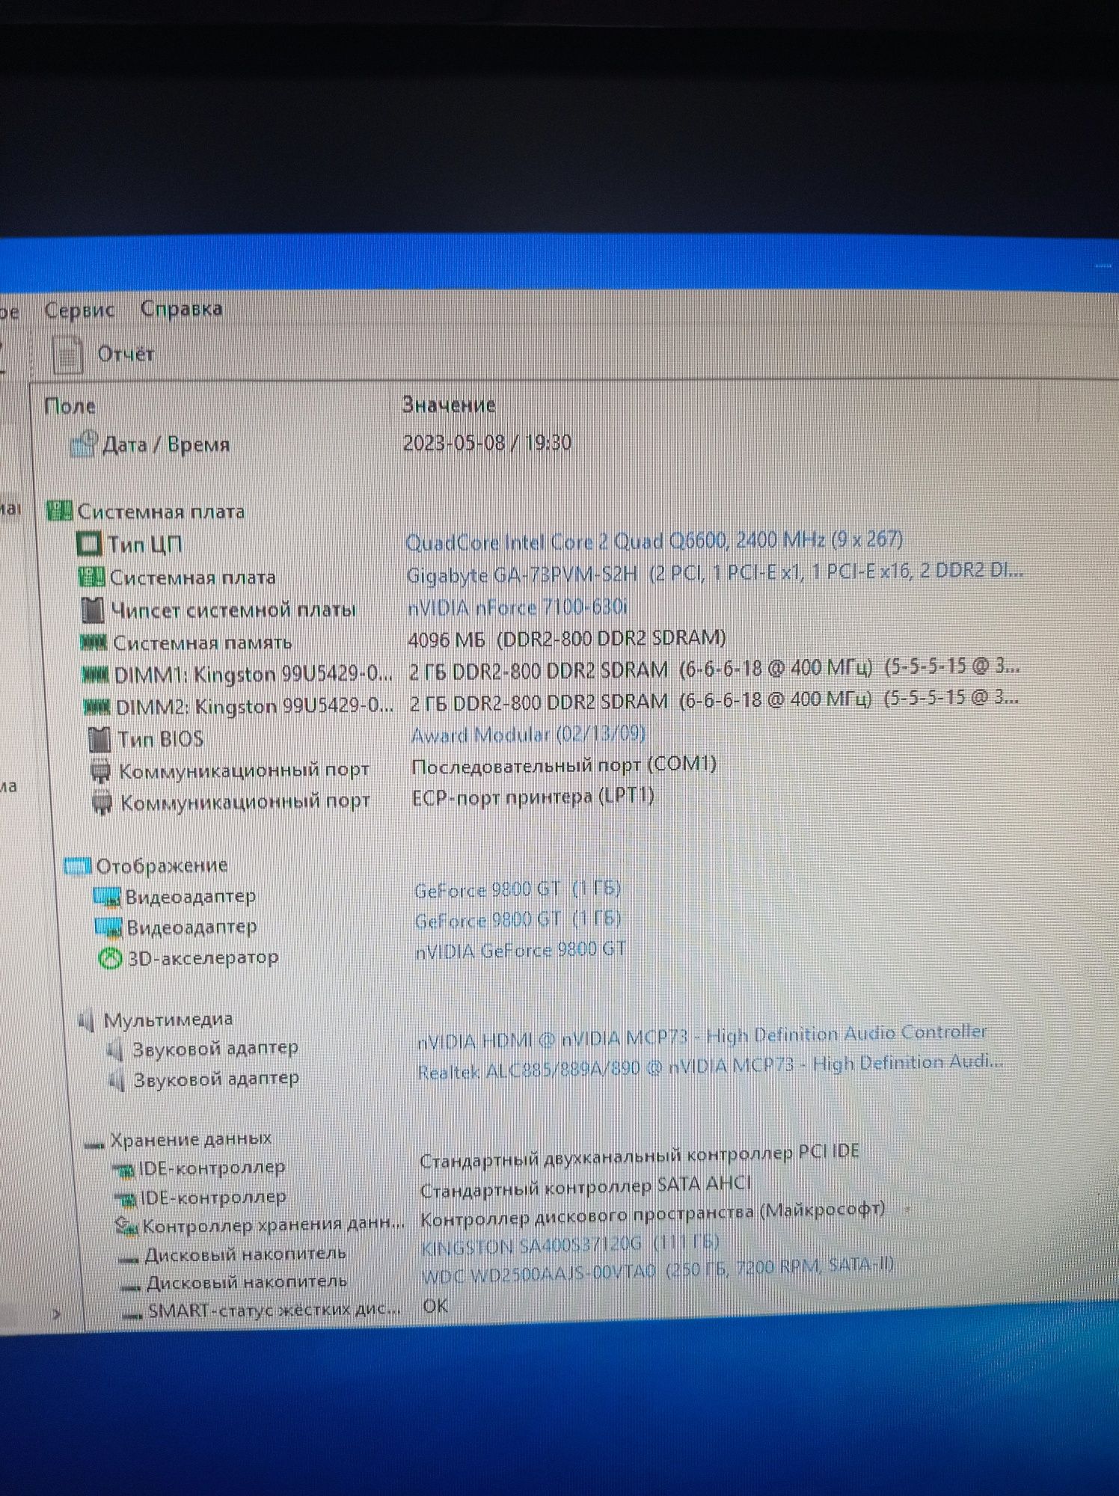
Task: Open the Award Modular (02/13/09) link
Action: point(528,734)
